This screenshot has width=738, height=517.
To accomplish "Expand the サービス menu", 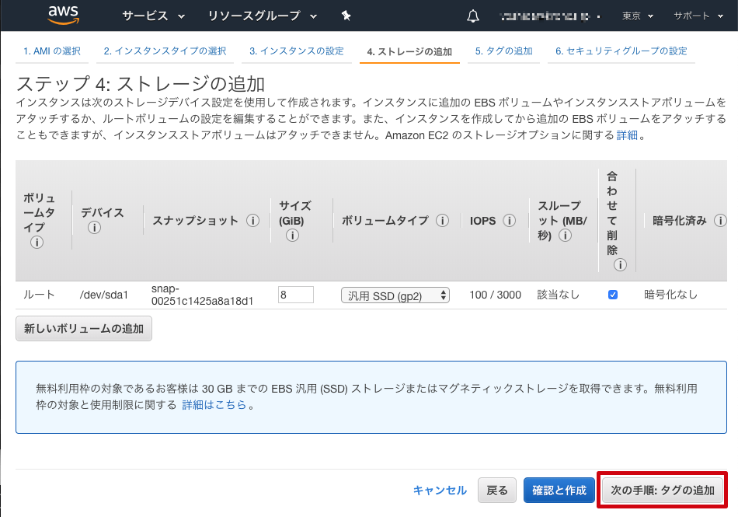I will pyautogui.click(x=153, y=16).
